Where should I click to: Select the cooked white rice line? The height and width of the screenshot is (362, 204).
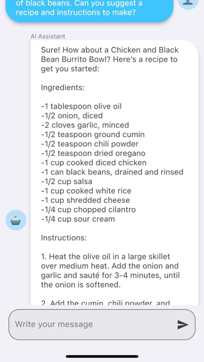click(x=86, y=191)
